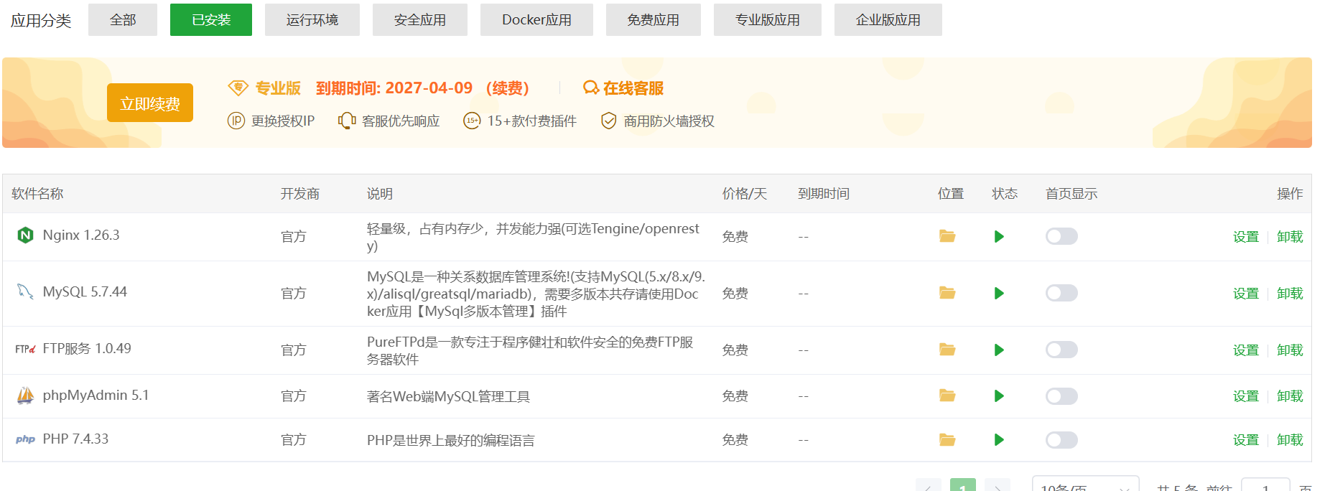Open 设置 for MySQL 5.7.44
Viewport: 1325px width, 491px height.
tap(1246, 293)
